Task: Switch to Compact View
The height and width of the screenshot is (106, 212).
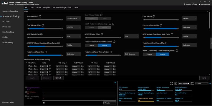Action: pyautogui.click(x=8, y=102)
